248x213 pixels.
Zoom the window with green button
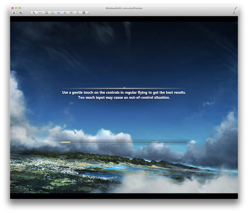tap(20, 8)
